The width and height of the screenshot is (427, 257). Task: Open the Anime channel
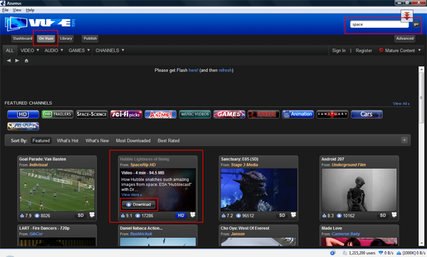tap(160, 114)
